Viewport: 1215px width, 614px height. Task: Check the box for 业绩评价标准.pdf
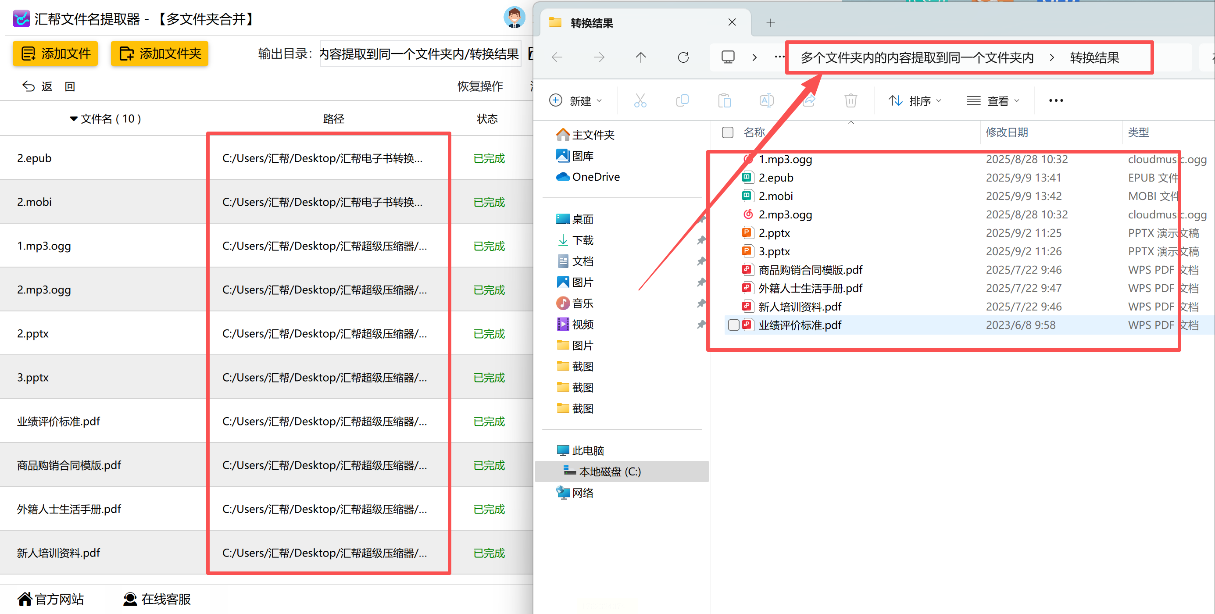point(733,325)
